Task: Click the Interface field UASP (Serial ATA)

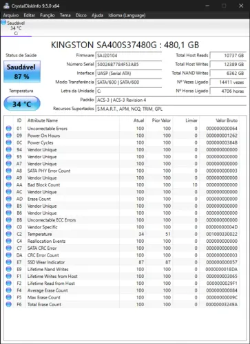Action: (129, 74)
